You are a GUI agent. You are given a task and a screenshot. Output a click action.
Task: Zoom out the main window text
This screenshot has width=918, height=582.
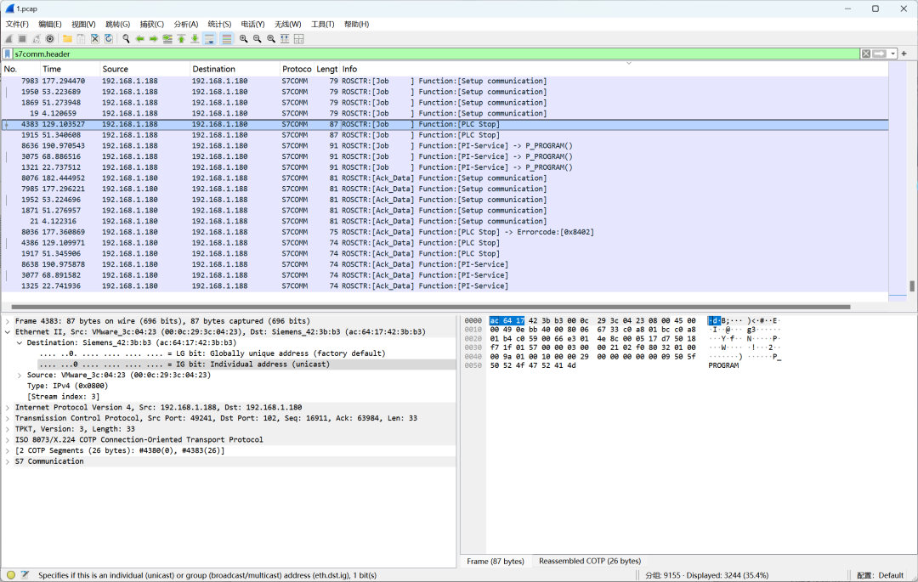[x=257, y=38]
